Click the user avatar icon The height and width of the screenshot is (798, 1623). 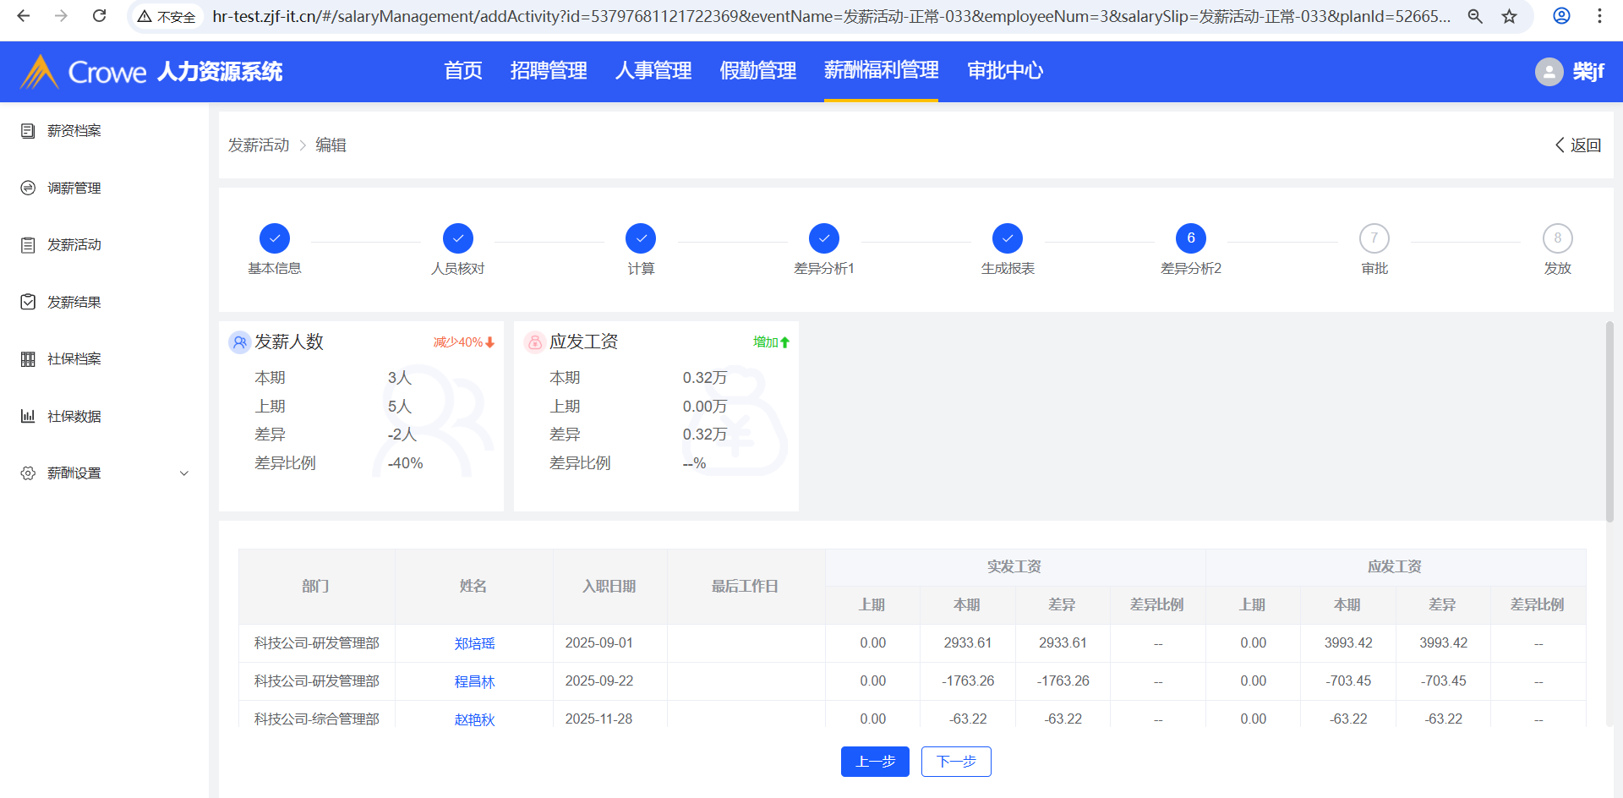click(x=1549, y=72)
